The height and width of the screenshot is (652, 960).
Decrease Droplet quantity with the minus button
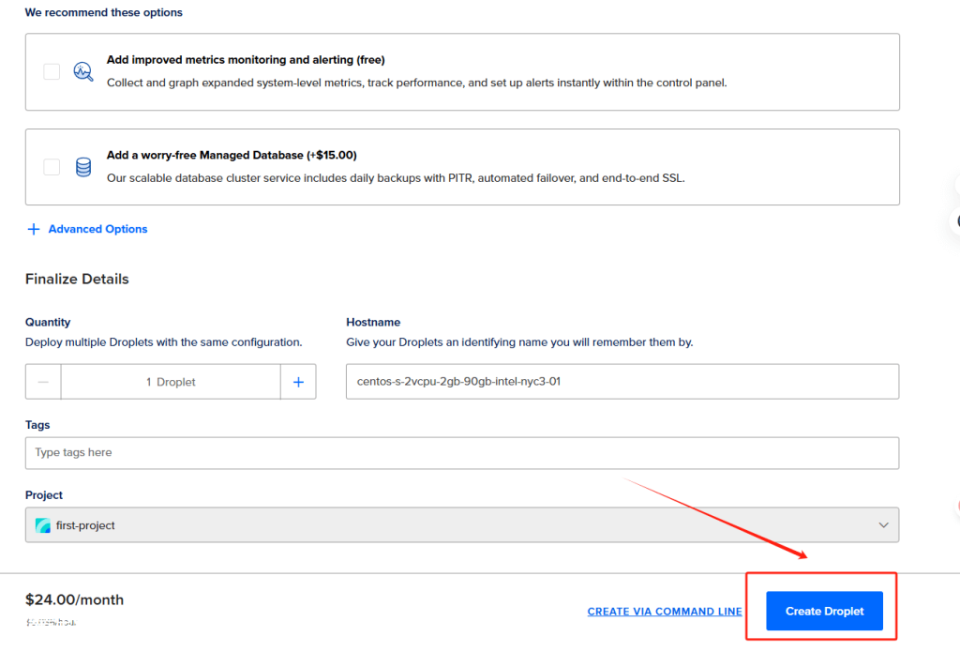tap(43, 382)
